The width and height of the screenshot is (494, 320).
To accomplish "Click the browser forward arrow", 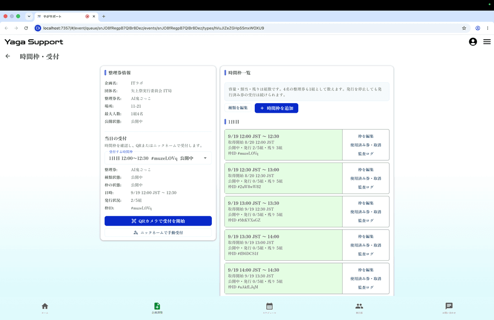I will [x=16, y=28].
